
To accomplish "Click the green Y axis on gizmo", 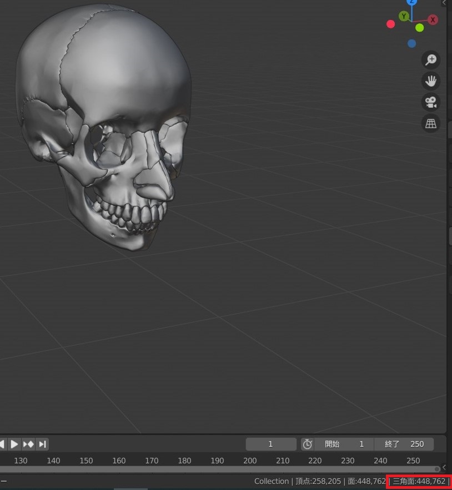I will tap(404, 16).
